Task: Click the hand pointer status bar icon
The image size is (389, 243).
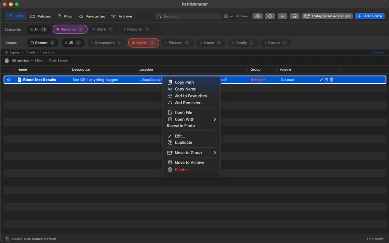Action: point(7,239)
